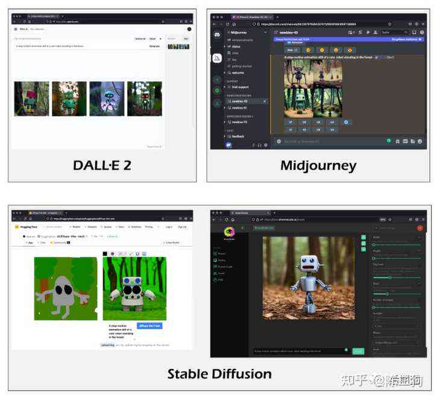The image size is (434, 399).
Task: Adjust the Cfg Scale slider in DreamStudio
Action: [x=397, y=277]
